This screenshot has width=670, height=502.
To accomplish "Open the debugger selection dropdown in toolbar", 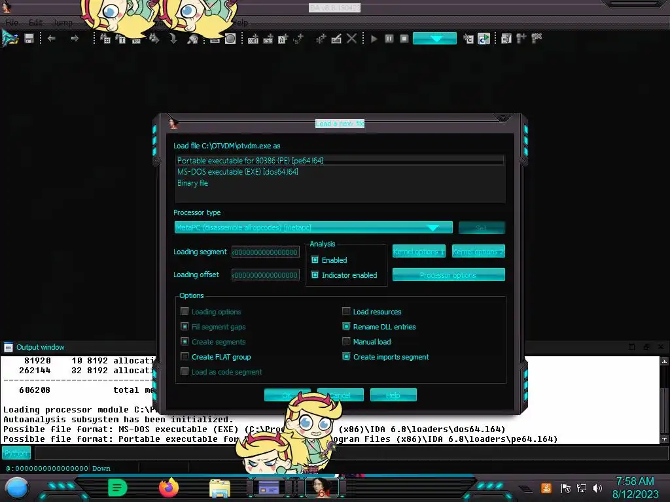I will pos(434,39).
